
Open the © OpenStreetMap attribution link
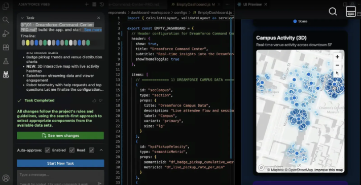pyautogui.click(x=299, y=170)
